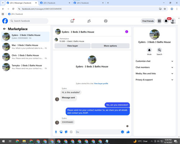Search within the conversation

pos(159,50)
